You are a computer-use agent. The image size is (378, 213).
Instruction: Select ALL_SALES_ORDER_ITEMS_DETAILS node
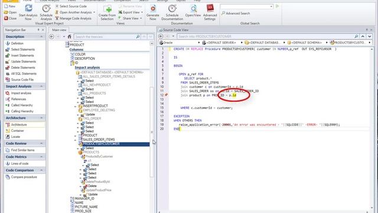109,76
